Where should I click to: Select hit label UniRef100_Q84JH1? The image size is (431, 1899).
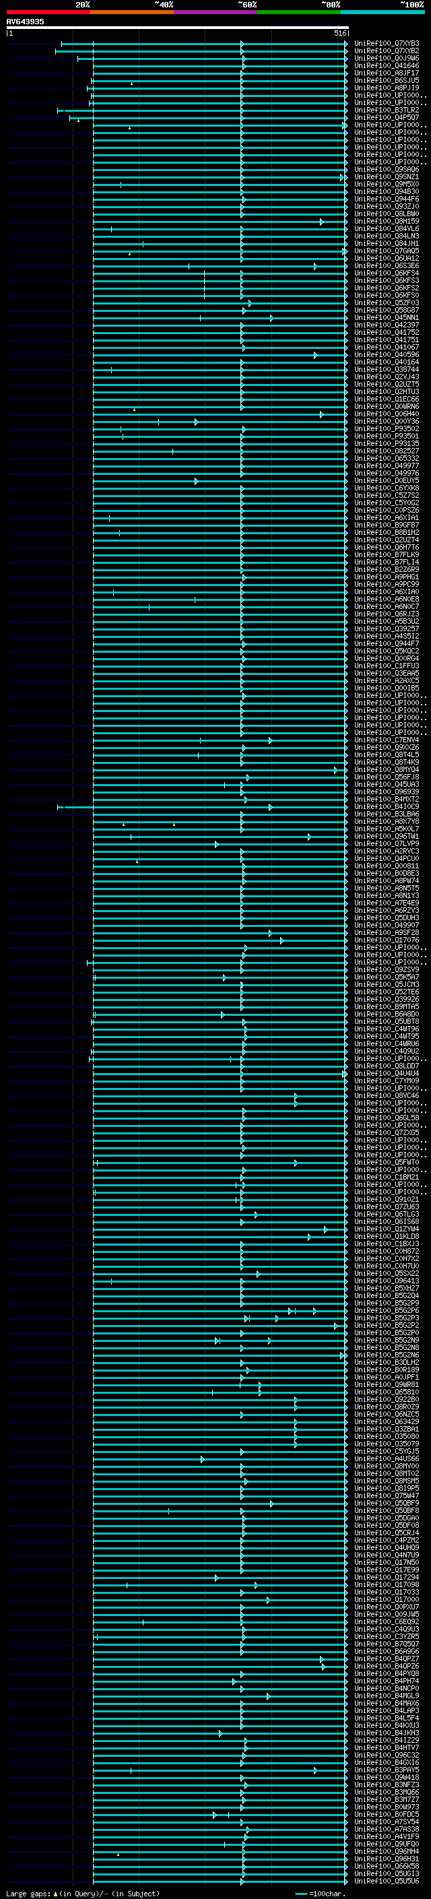coord(387,243)
